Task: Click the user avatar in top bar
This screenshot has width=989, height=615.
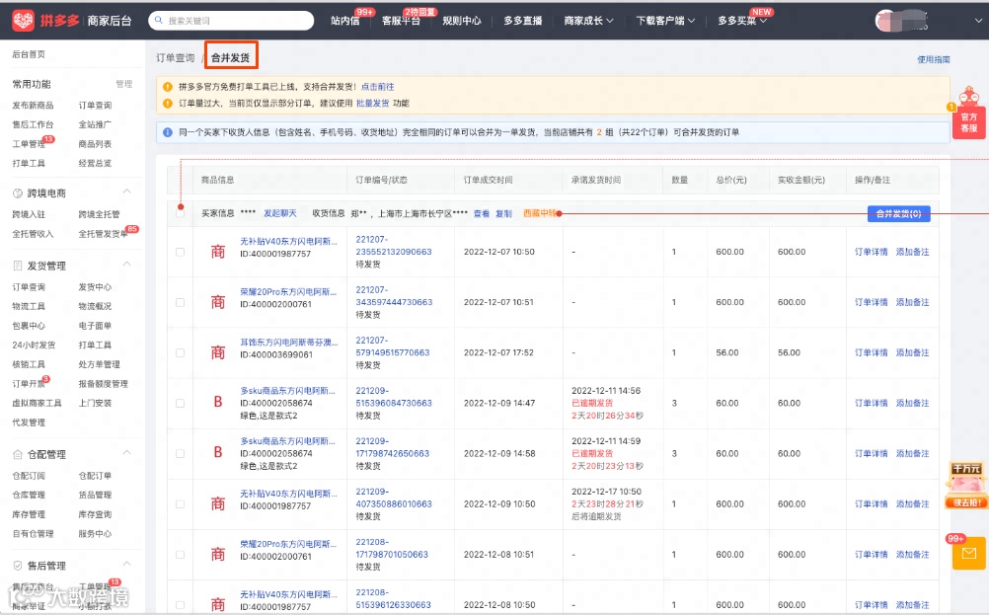Action: pos(886,21)
